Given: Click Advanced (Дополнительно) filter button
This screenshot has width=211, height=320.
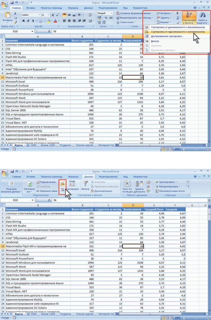Looking at the screenshot, I should point(101,191).
